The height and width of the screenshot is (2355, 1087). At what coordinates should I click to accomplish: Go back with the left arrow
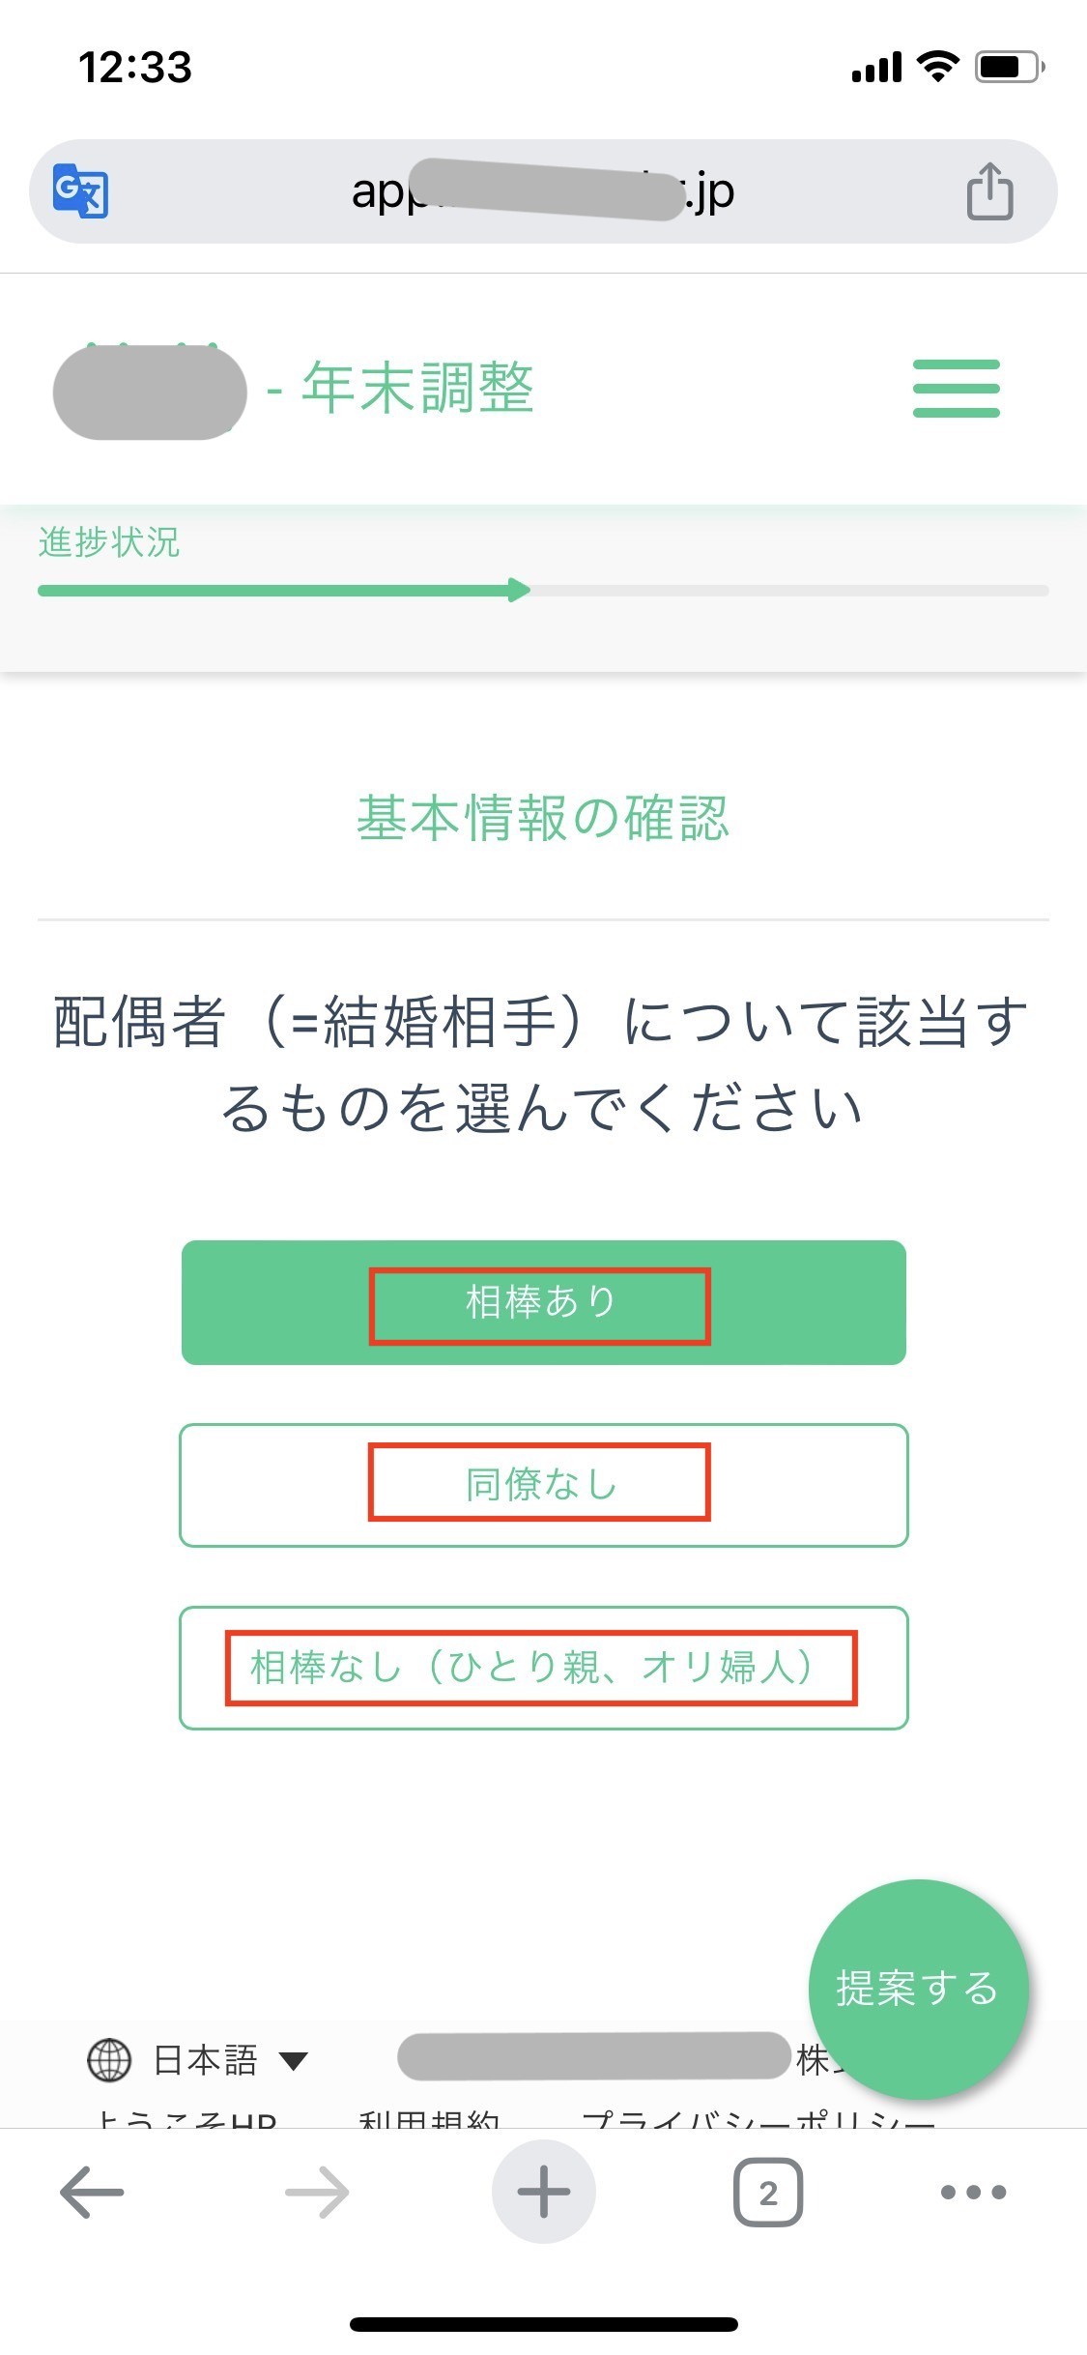92,2191
